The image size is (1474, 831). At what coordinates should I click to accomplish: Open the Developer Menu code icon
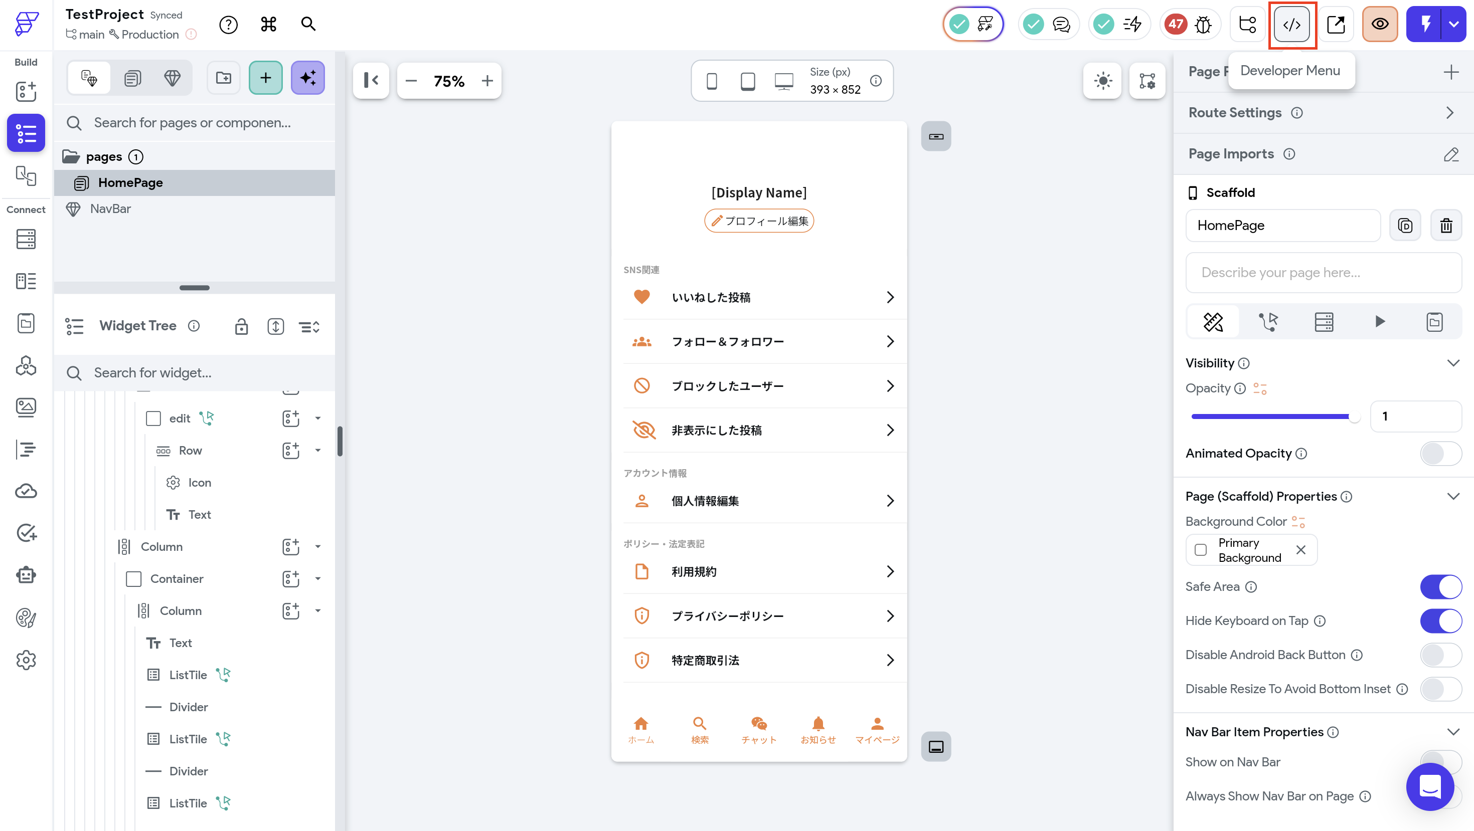1291,25
